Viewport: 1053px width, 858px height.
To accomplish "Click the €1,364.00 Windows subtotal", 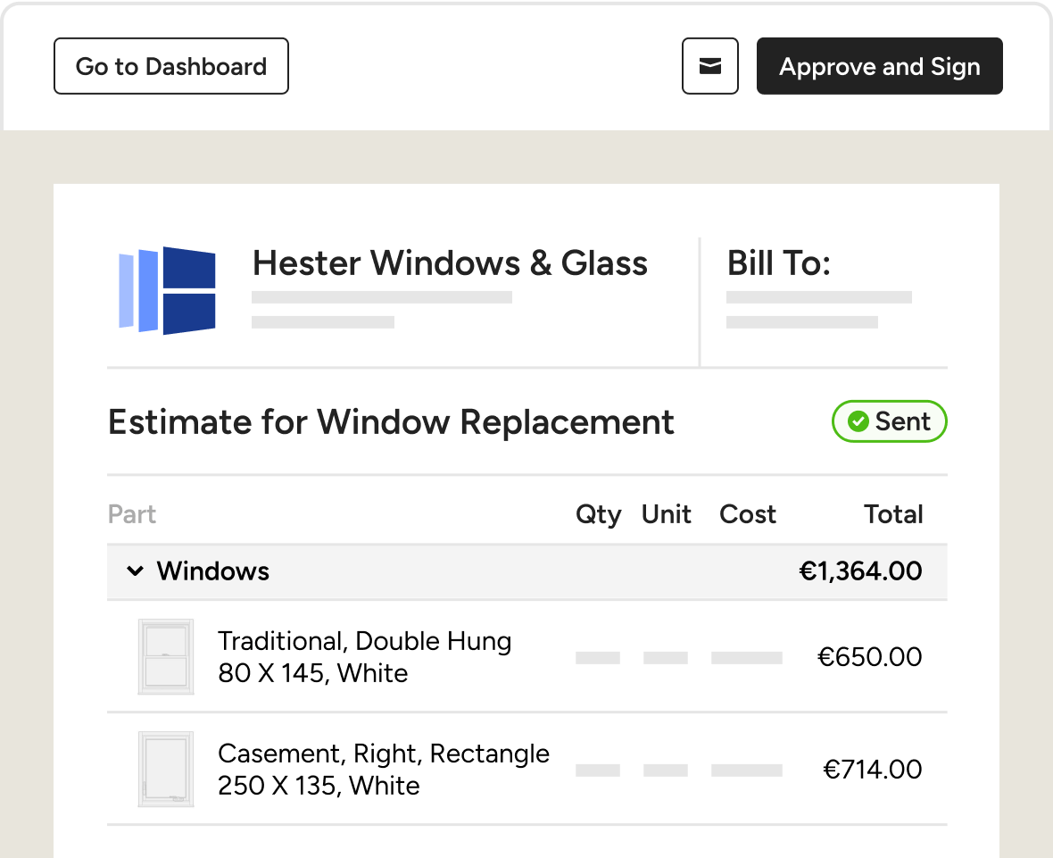I will (860, 571).
